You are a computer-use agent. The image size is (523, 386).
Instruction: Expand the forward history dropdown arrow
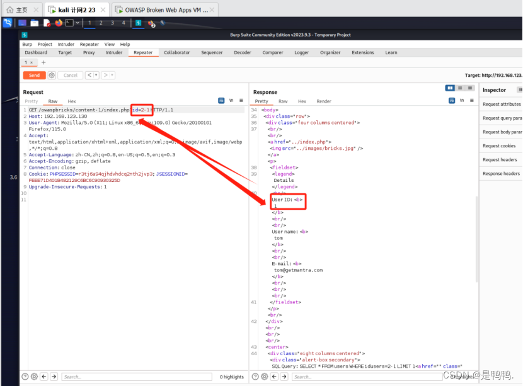pyautogui.click(x=112, y=76)
